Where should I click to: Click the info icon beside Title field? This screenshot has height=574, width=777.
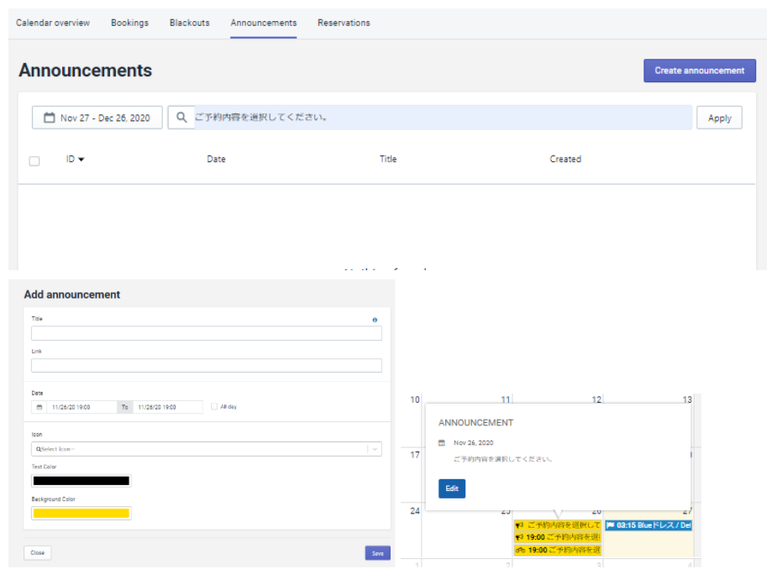pos(374,320)
